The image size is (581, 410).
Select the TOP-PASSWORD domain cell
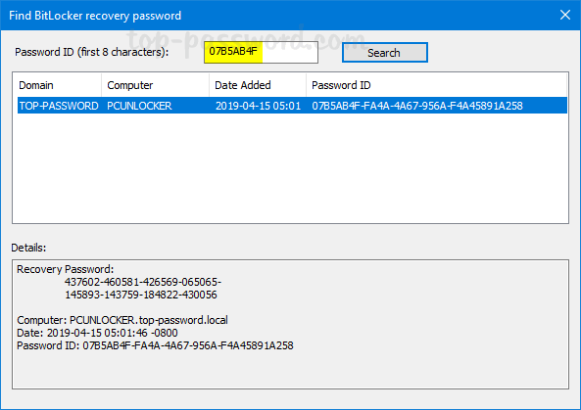point(59,106)
